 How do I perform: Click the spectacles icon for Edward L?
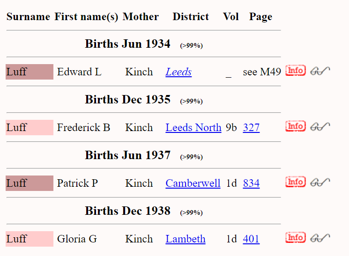320,71
